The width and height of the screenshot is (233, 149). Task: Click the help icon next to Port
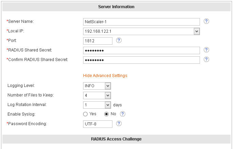(119, 40)
